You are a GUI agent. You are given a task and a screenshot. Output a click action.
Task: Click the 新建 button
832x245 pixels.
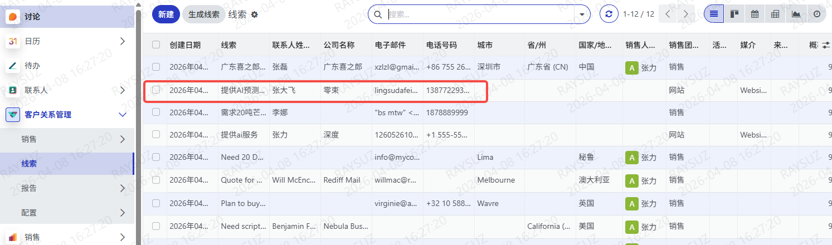click(166, 14)
